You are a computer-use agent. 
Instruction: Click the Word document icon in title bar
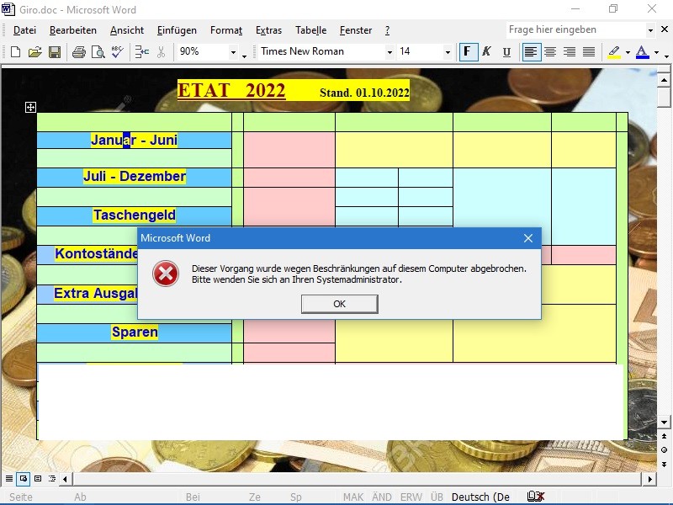tap(8, 9)
